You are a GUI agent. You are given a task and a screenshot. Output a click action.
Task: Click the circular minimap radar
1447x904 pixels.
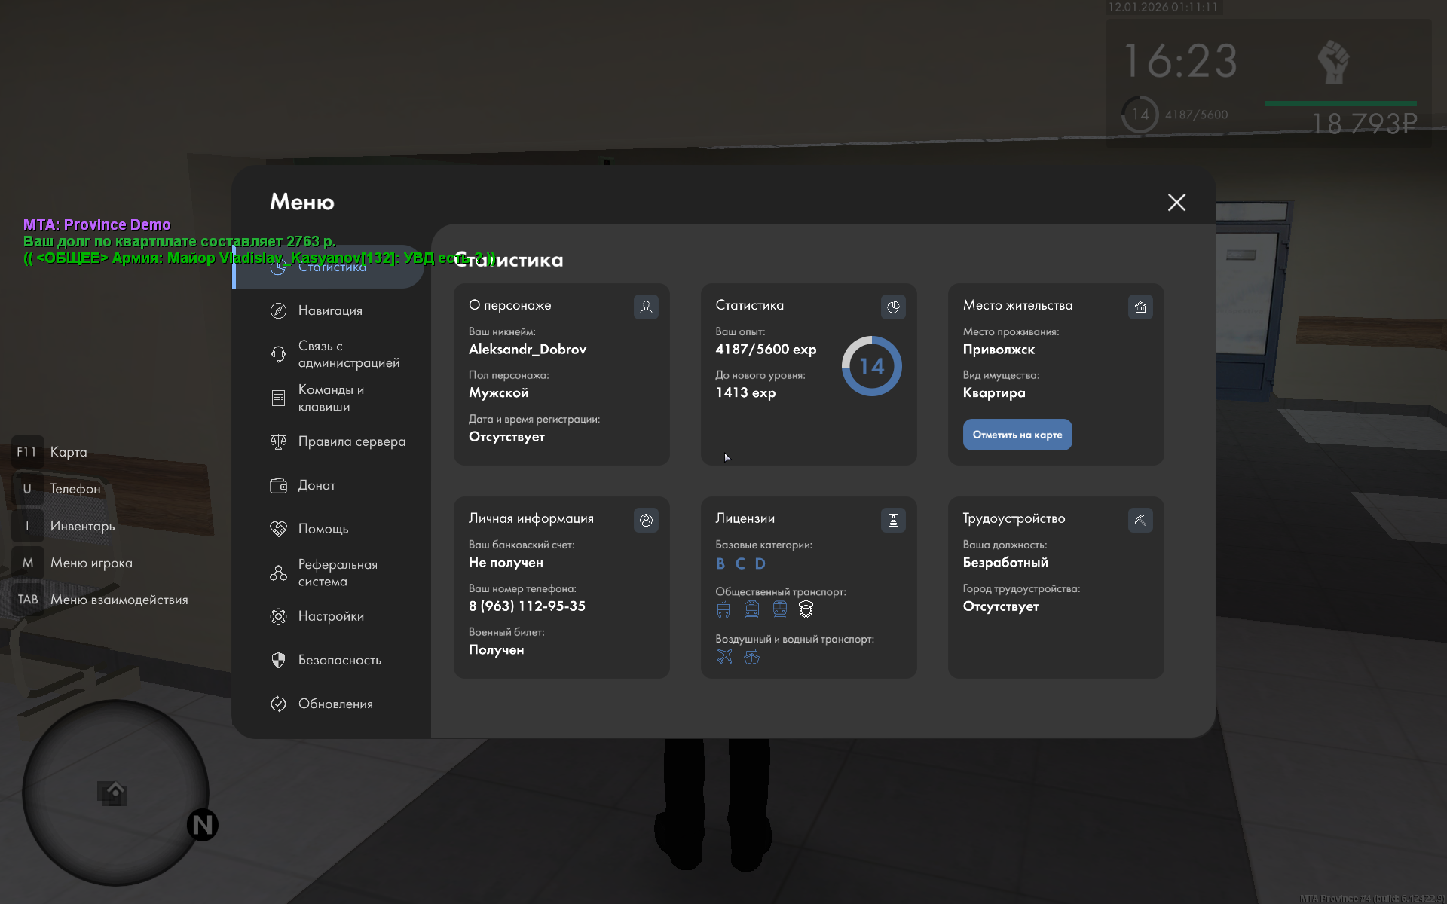coord(115,793)
